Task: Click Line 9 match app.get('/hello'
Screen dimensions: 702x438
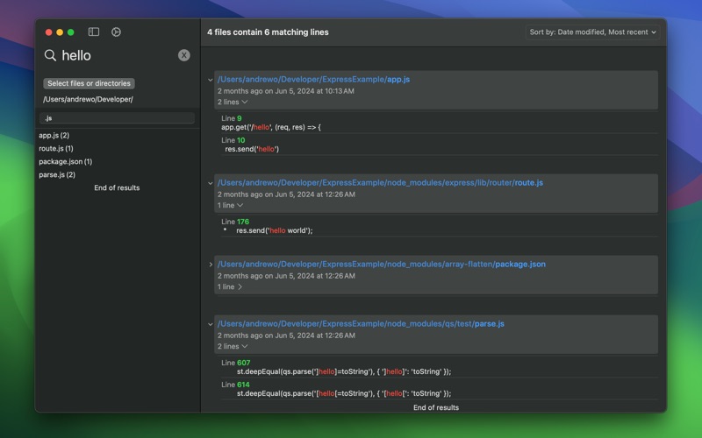Action: 271,127
